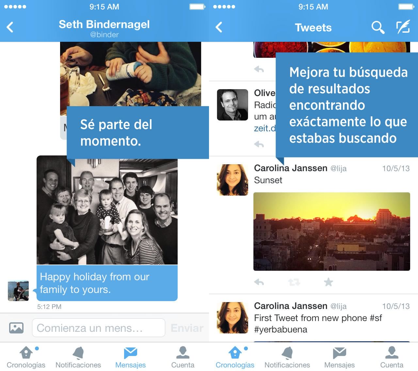Open the zeit.d link in Oliver's tweet
418x371 pixels.
coord(265,128)
